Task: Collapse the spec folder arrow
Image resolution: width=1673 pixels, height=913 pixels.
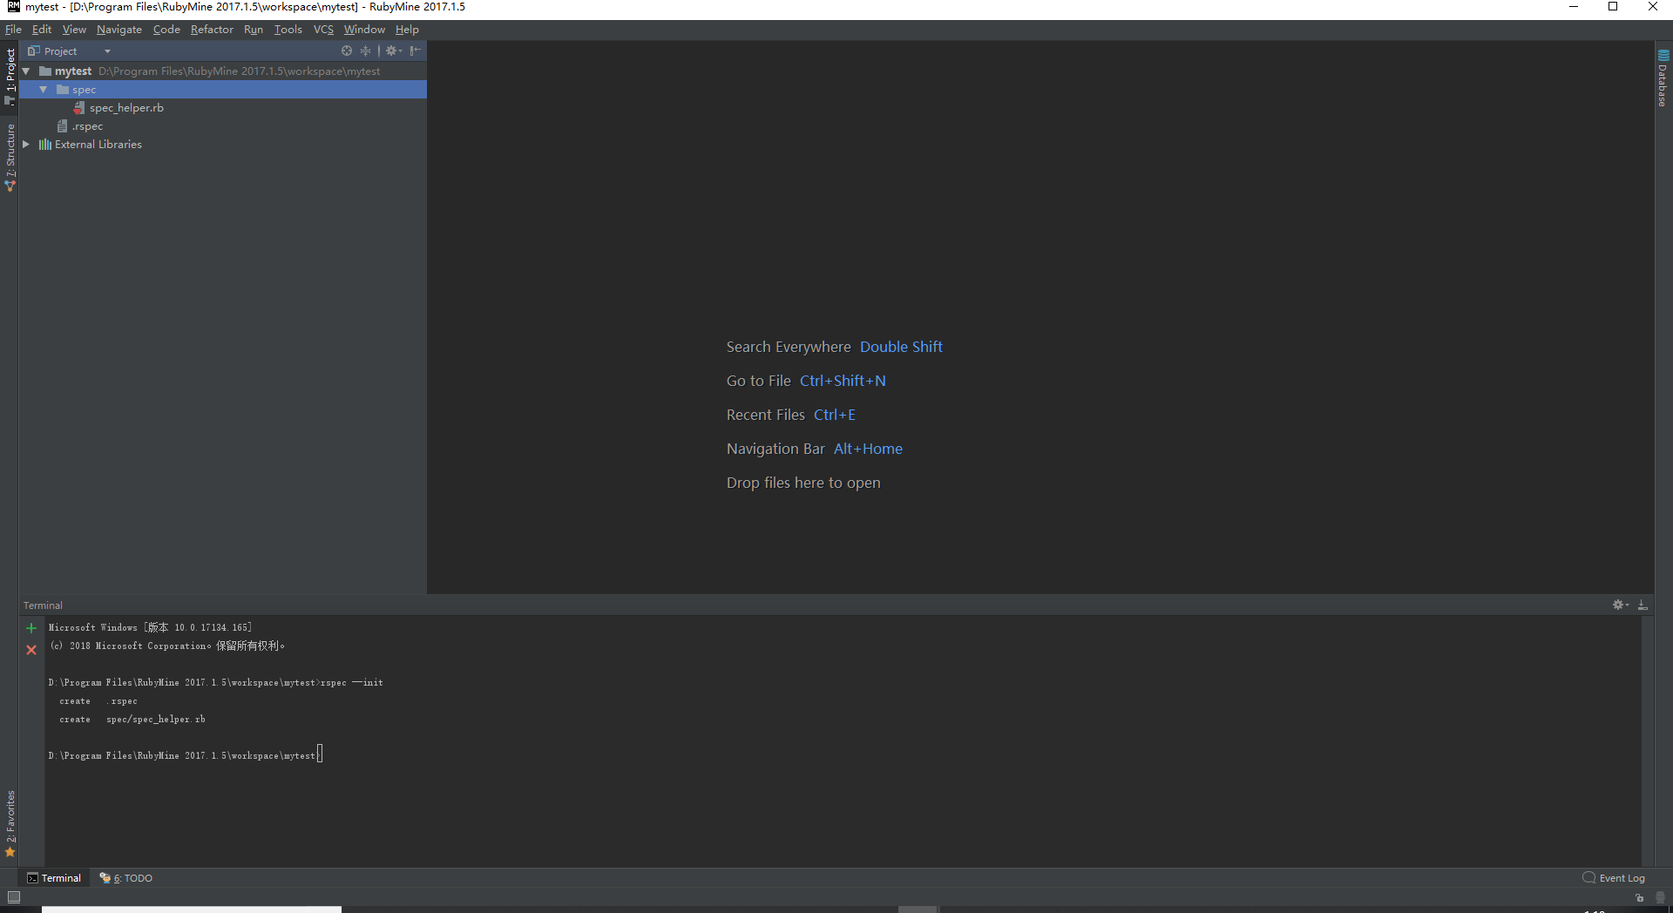Action: click(44, 90)
